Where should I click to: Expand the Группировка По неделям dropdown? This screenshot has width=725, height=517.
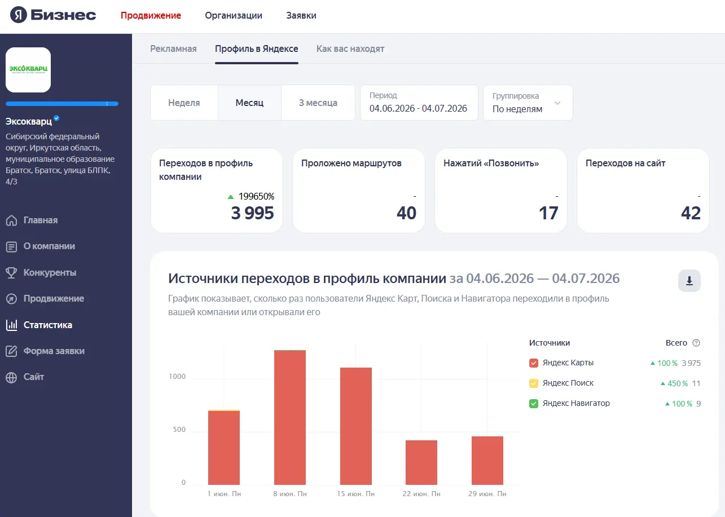tap(528, 103)
